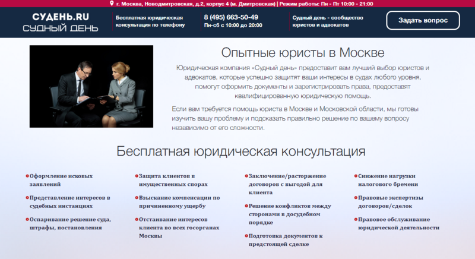This screenshot has width=475, height=259.
Task: Select item Заключение/расторжение договоров
Action: click(x=287, y=184)
